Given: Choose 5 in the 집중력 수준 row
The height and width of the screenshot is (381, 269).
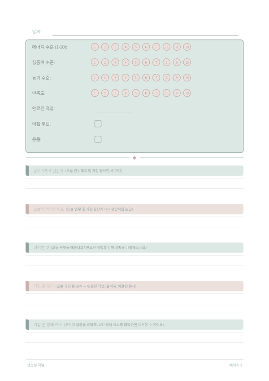Looking at the screenshot, I should tap(135, 62).
